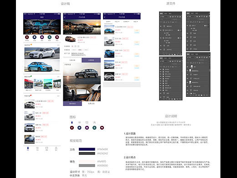Open the highlighted home tab in bottom bar
Image resolution: width=237 pixels, height=178 pixels.
[x=28, y=148]
